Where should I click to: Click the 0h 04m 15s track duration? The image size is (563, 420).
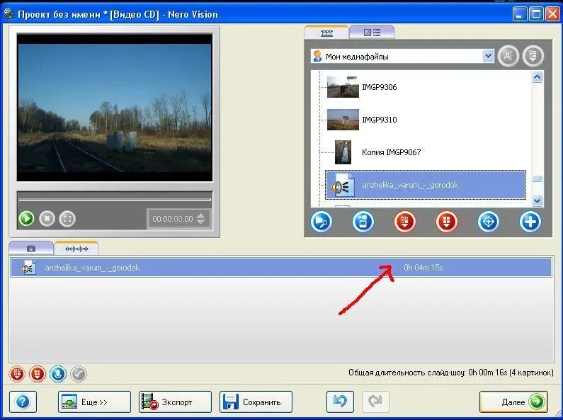point(423,268)
